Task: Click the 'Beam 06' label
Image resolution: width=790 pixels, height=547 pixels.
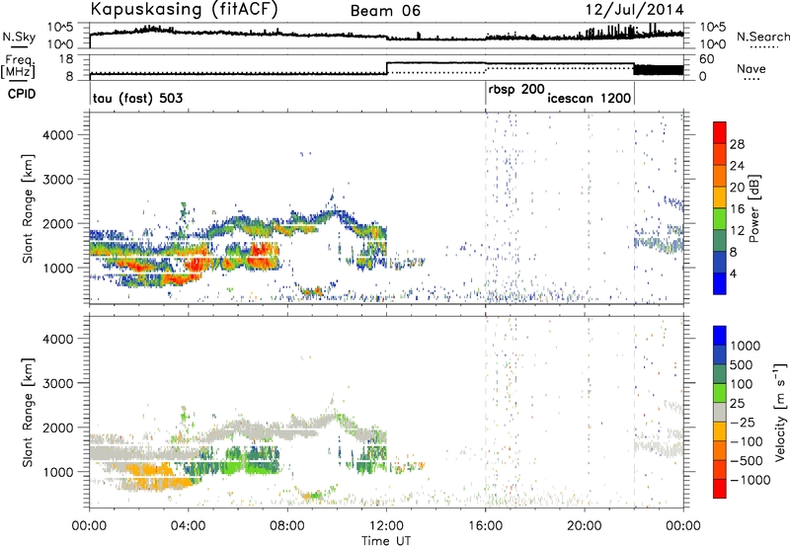Action: (385, 11)
